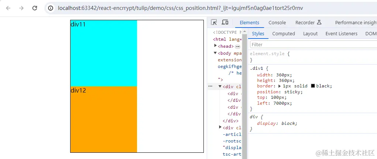Expand the border shorthand triangle
377x159 pixels.
coord(280,86)
